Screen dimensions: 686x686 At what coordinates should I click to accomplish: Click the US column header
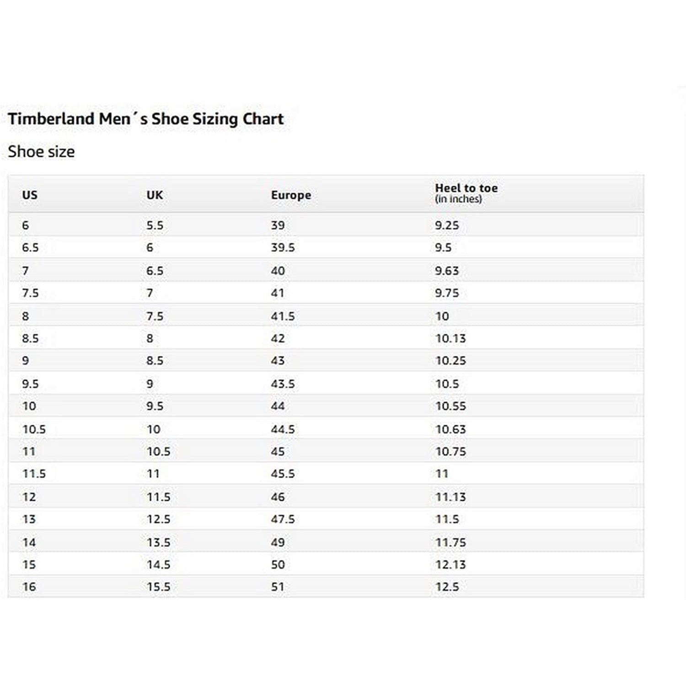click(x=30, y=195)
